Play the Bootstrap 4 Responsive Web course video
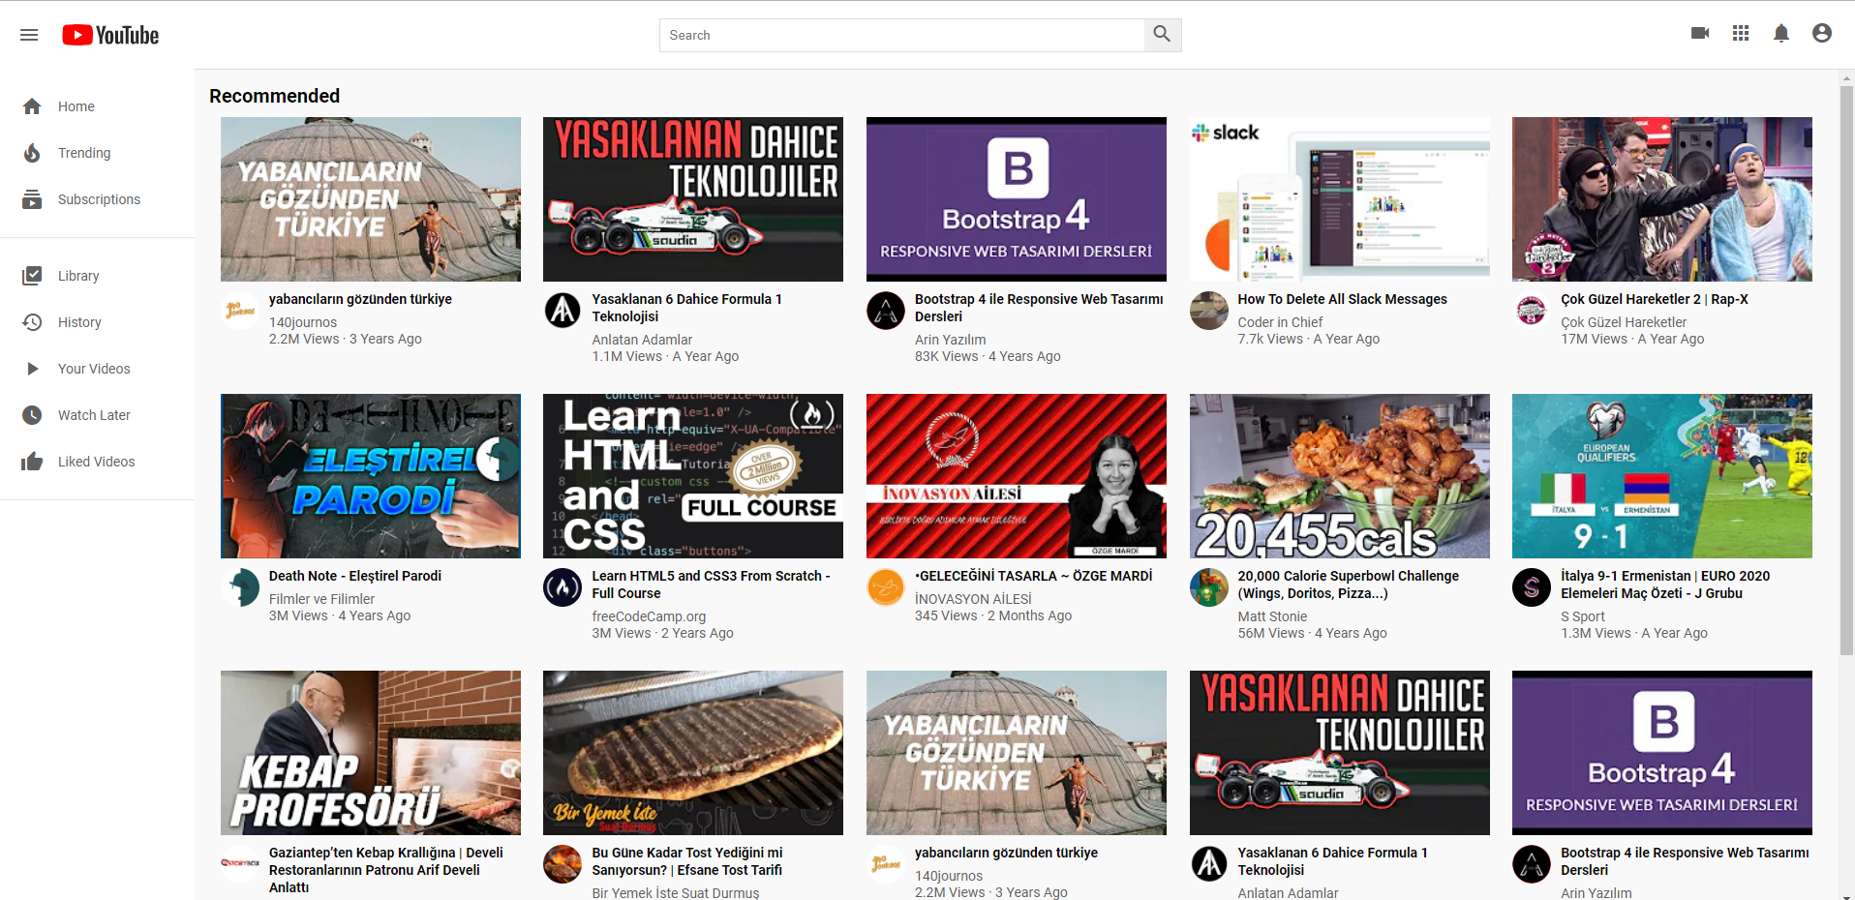Screen dimensions: 1855x900 [x=1016, y=198]
